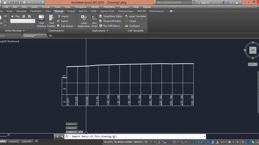Screen dimensions: 259x145
Task: Open the Express menu
Action: point(147,7)
